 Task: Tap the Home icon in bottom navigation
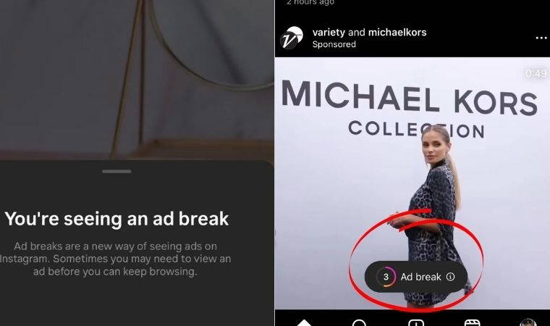pyautogui.click(x=304, y=323)
